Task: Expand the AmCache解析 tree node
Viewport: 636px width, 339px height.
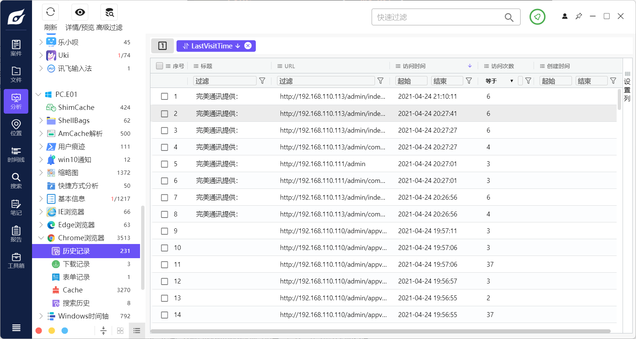Action: [41, 133]
